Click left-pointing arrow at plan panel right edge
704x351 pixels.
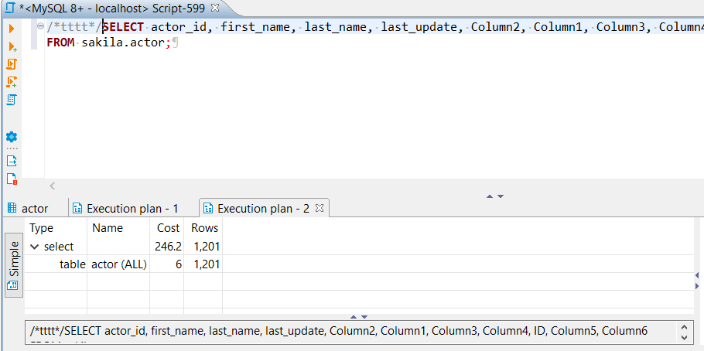(x=697, y=275)
